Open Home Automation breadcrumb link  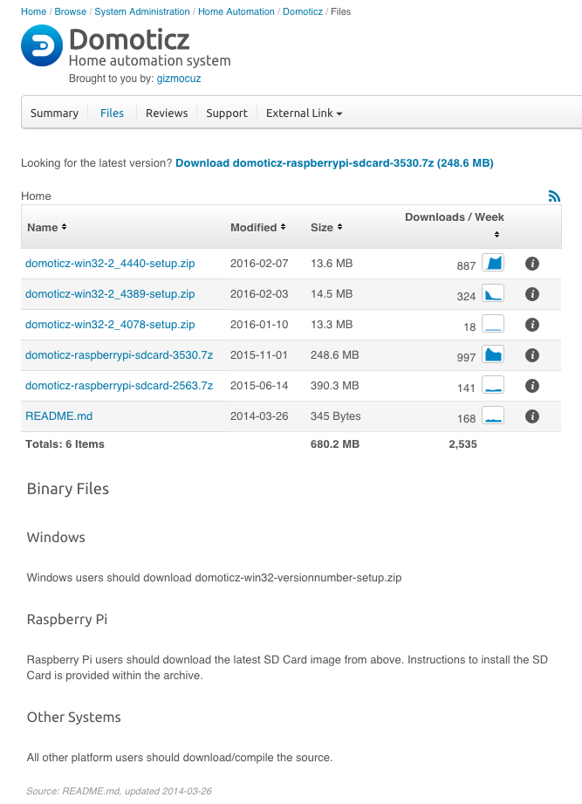236,11
